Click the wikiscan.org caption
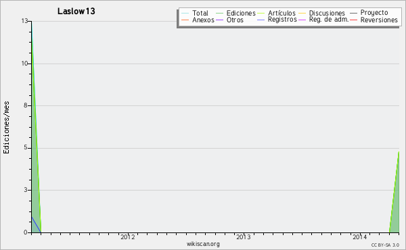The width and height of the screenshot is (406, 250). [x=203, y=244]
